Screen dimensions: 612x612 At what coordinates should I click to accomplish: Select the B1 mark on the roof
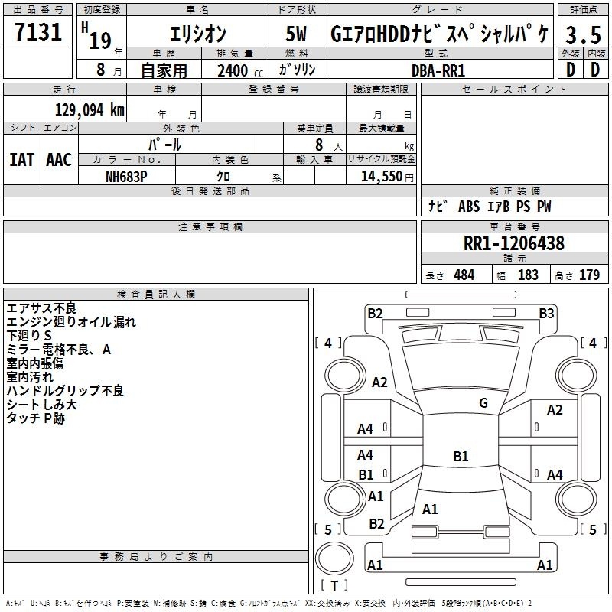461,457
